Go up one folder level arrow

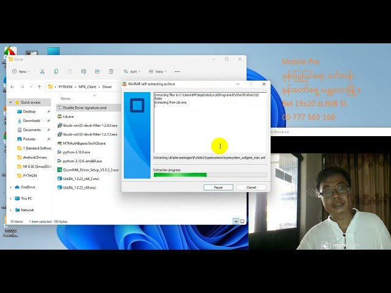coord(39,87)
